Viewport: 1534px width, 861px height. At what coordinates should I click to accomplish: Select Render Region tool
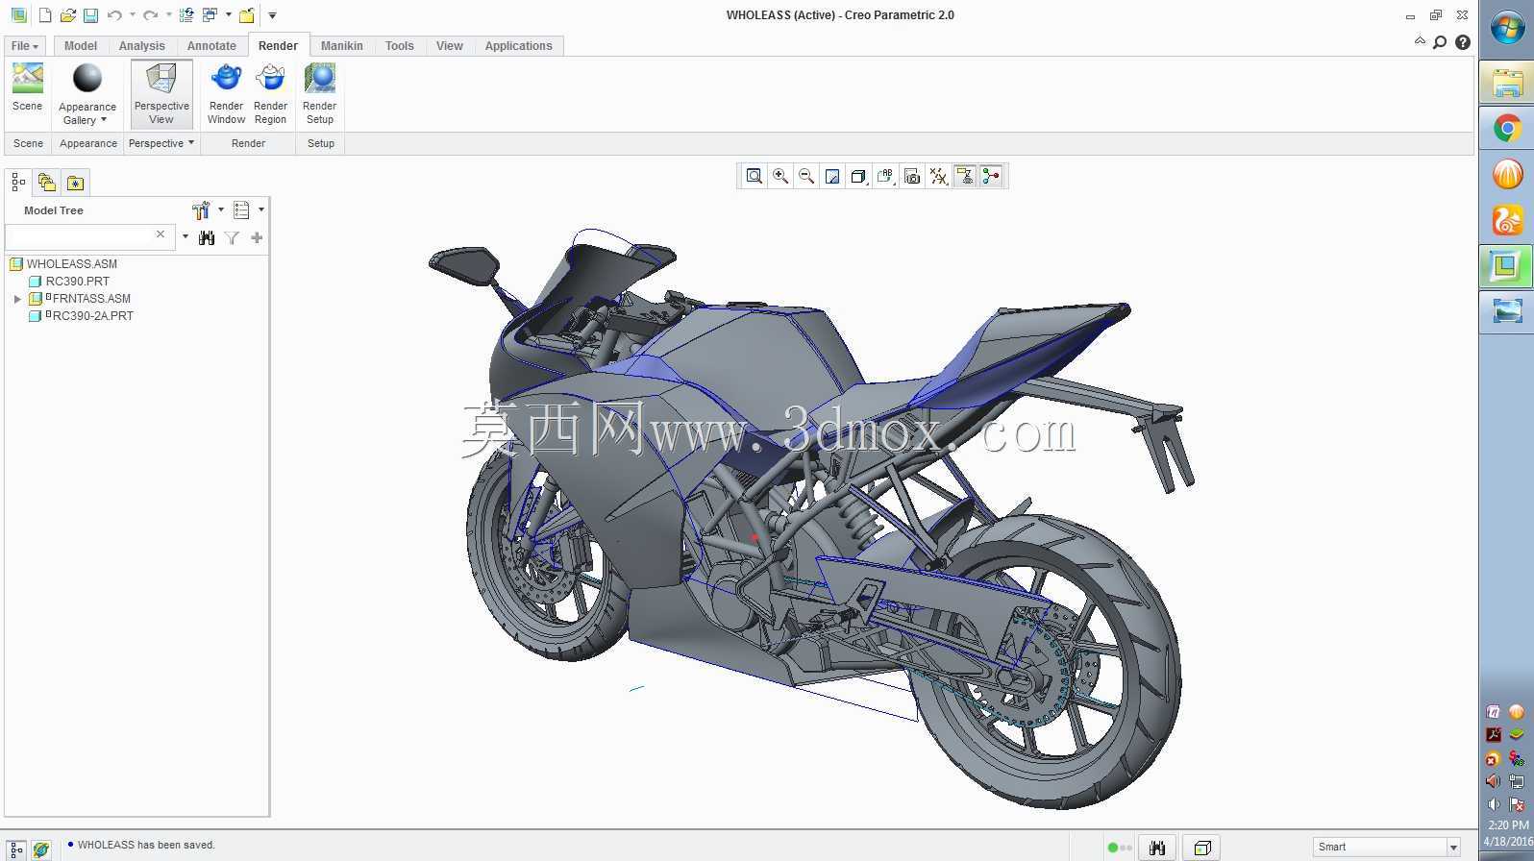pyautogui.click(x=270, y=93)
